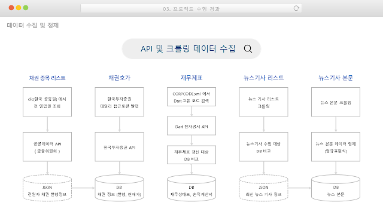Select the 'DB 뉴스 본문' cylinder
383x215 pixels.
(x=336, y=188)
